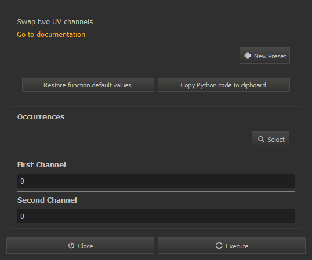The height and width of the screenshot is (260, 312).
Task: Click the magnifier icon on Select
Action: point(261,139)
